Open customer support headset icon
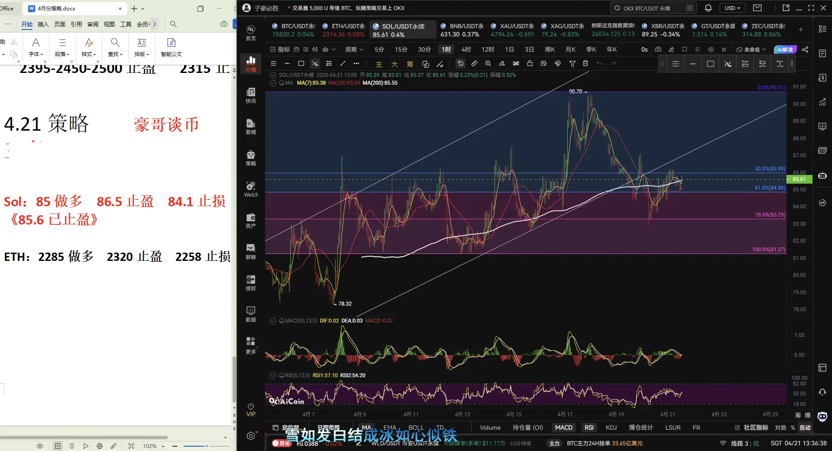The height and width of the screenshot is (451, 832). pos(822,392)
